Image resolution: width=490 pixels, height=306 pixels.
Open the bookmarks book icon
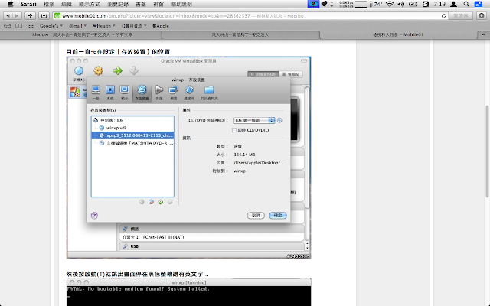18,26
